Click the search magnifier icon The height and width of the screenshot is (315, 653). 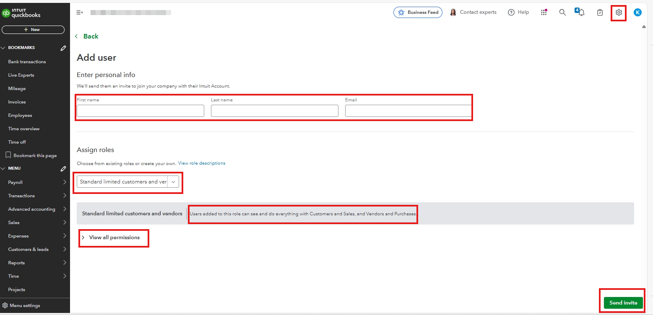(x=562, y=13)
